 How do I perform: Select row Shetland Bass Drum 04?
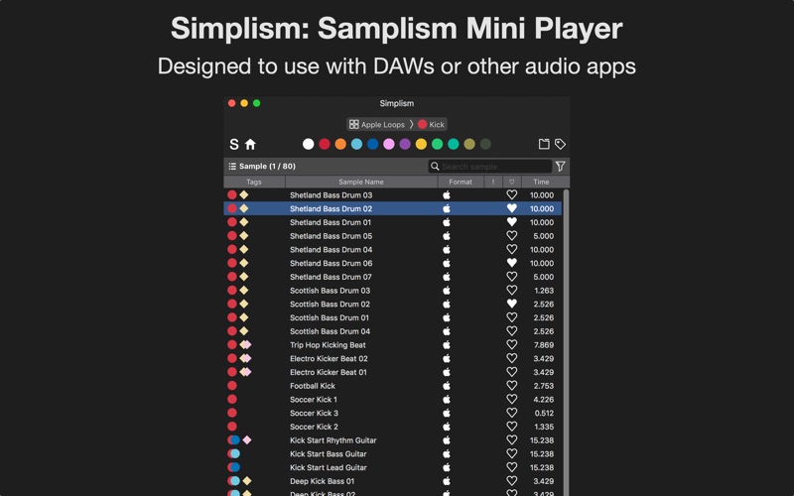click(393, 250)
